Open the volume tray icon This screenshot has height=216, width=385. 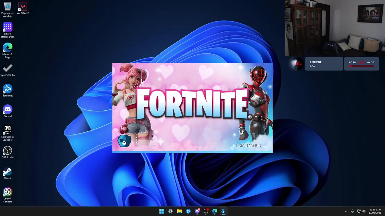coord(364,211)
